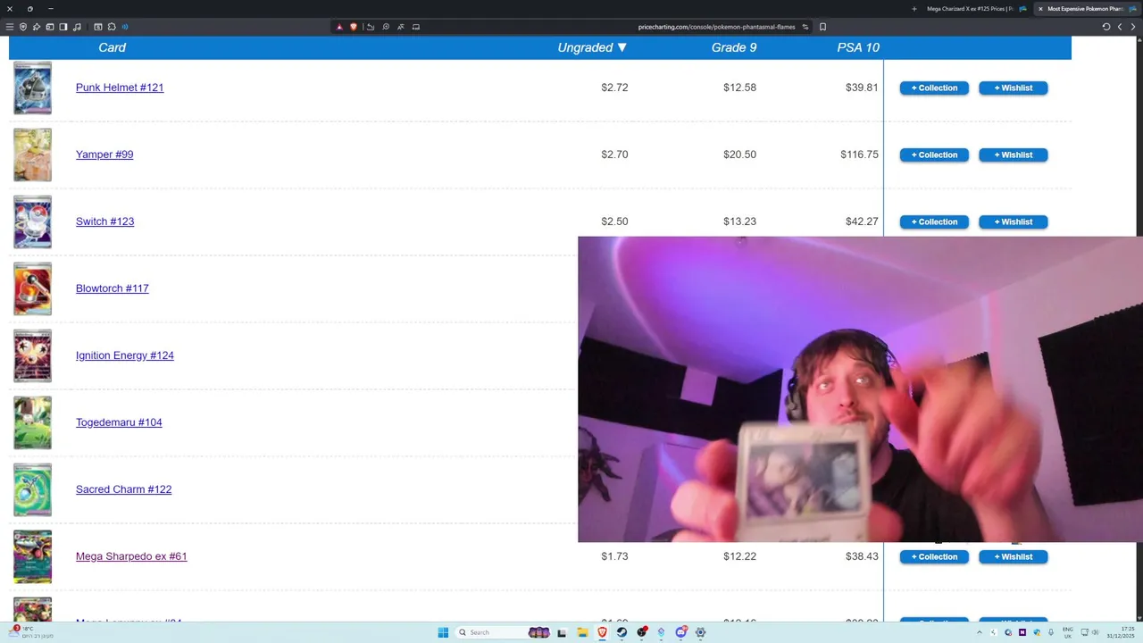The height and width of the screenshot is (643, 1143).
Task: Add Yamper to Collection
Action: pyautogui.click(x=934, y=154)
